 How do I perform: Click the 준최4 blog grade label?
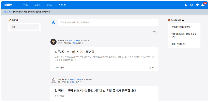[x=72, y=82]
